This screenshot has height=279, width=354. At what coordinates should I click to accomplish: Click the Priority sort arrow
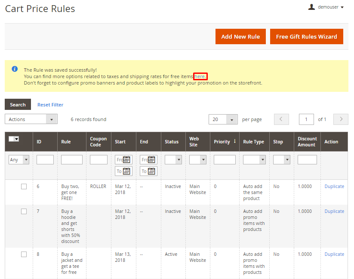point(235,141)
